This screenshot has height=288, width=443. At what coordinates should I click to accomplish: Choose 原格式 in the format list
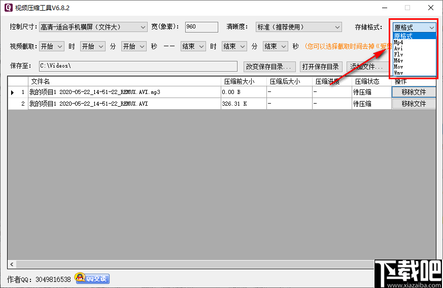coord(414,36)
